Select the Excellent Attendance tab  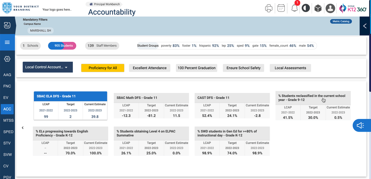pos(149,68)
